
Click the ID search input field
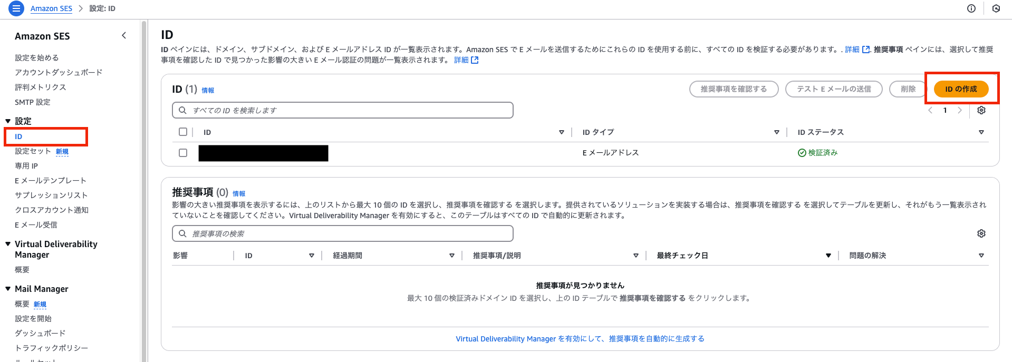[343, 110]
